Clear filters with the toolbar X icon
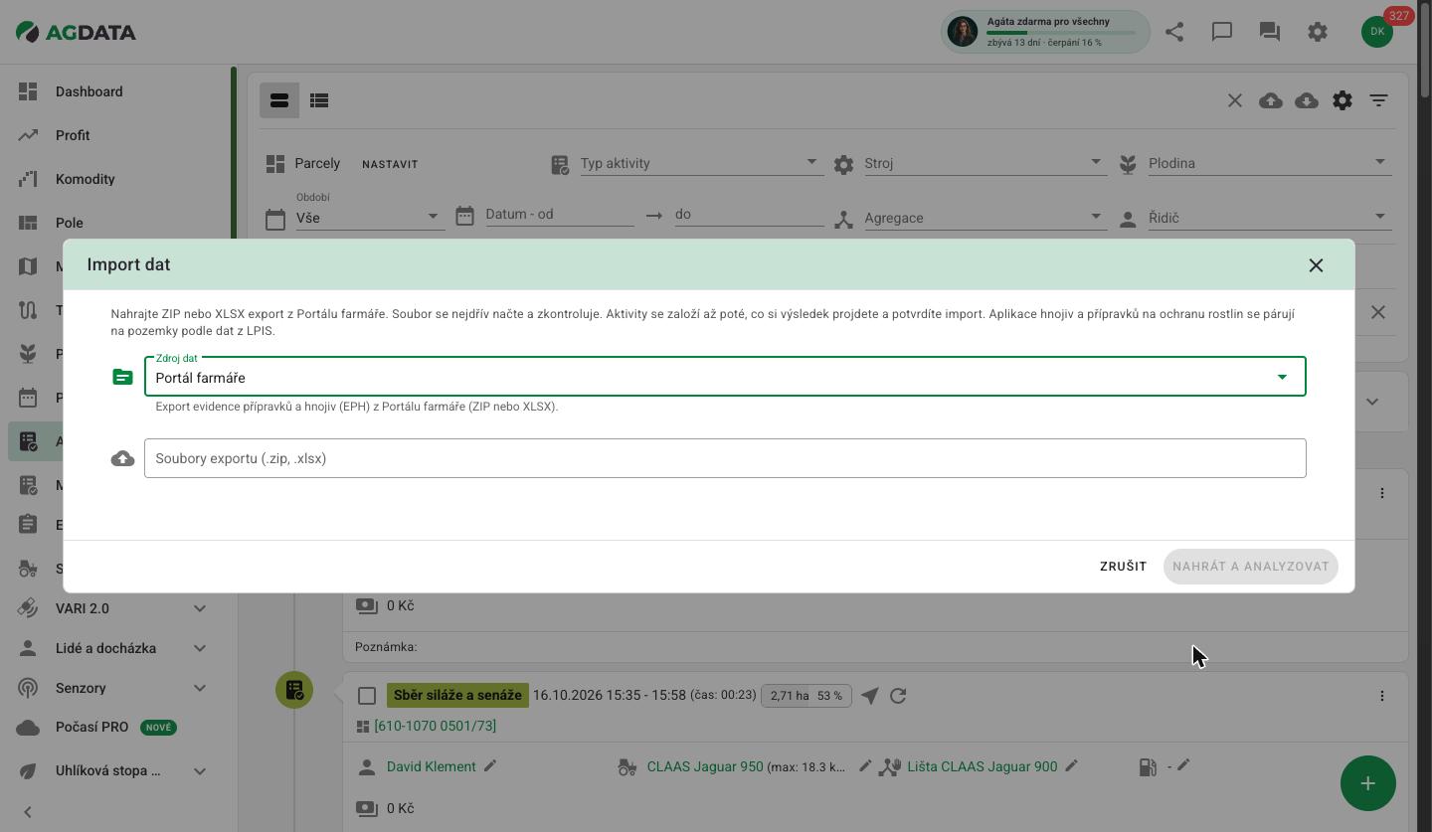Screen dimensions: 1432x832 [1235, 100]
